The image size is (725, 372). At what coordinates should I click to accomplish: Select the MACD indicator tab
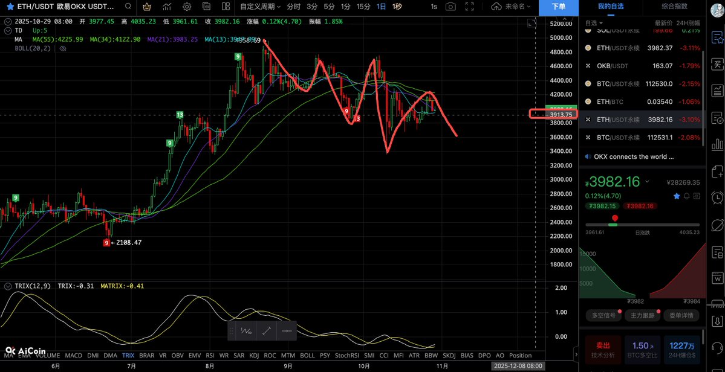click(x=73, y=356)
